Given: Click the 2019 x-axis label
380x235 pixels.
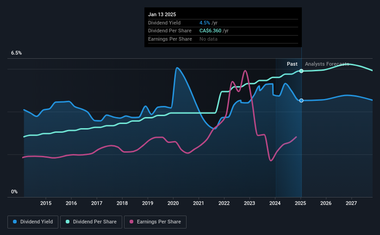Looking at the screenshot, I should pyautogui.click(x=148, y=203).
